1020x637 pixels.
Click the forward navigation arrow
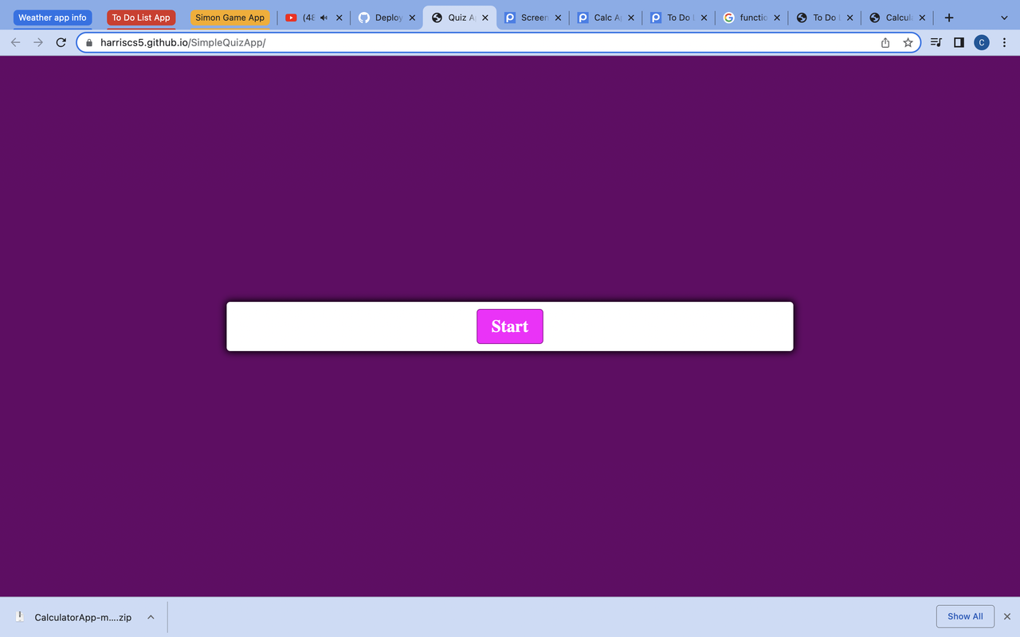coord(37,42)
